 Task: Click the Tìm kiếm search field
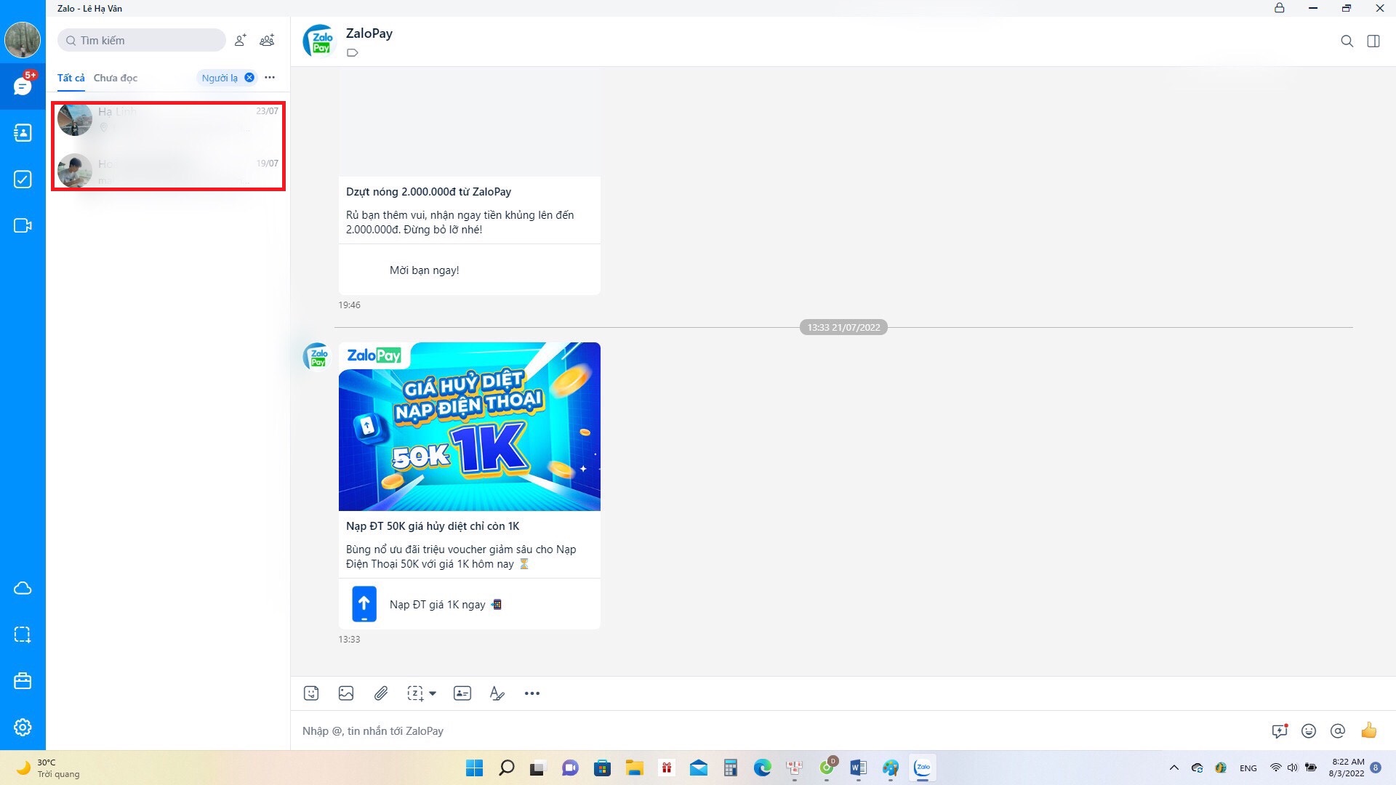[x=142, y=40]
